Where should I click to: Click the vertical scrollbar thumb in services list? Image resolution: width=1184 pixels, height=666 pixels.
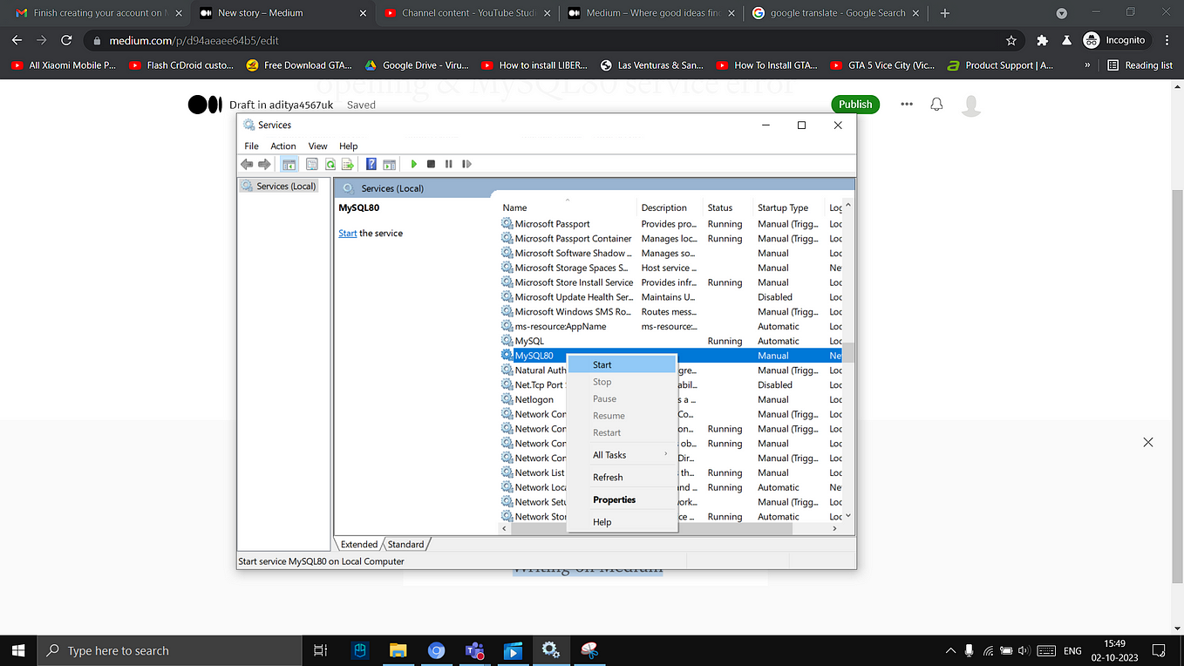pyautogui.click(x=848, y=352)
